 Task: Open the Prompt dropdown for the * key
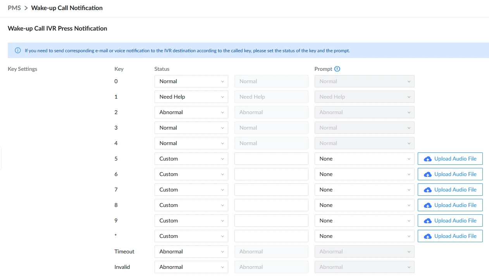click(x=365, y=236)
